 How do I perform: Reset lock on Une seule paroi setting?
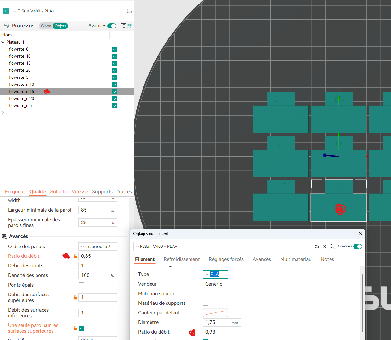(x=75, y=328)
